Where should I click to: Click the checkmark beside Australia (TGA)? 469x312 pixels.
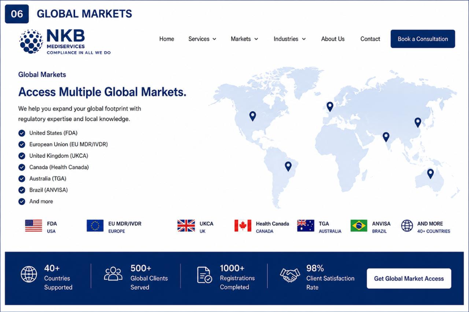(x=22, y=178)
